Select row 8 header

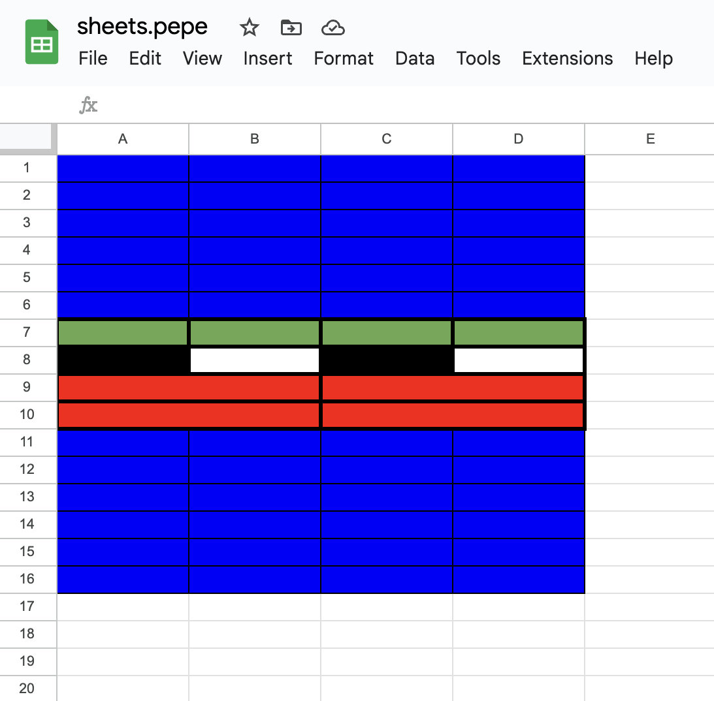coord(28,360)
